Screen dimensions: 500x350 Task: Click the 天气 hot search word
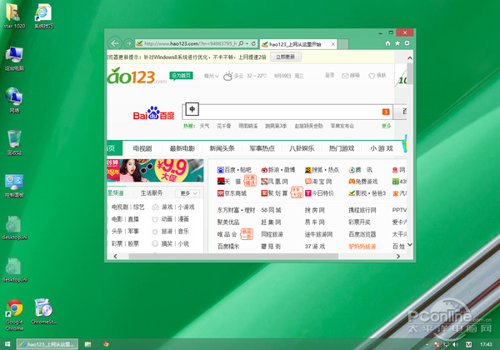[x=204, y=126]
